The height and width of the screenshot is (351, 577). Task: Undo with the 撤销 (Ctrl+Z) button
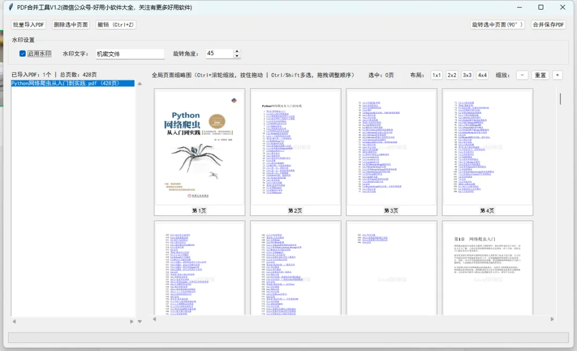click(115, 25)
